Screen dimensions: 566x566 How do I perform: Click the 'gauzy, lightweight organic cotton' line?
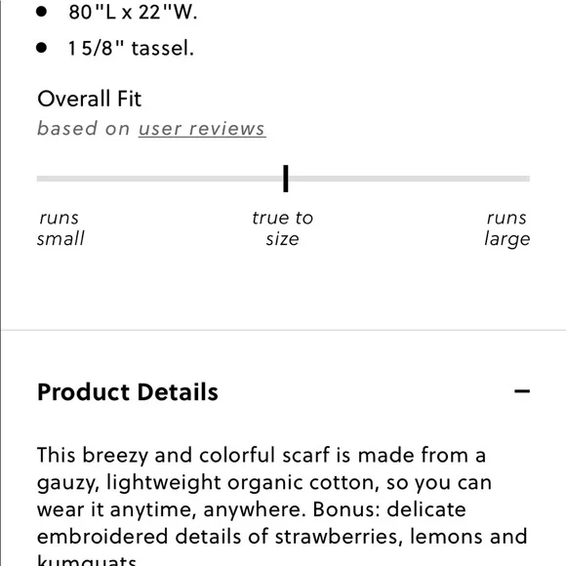coord(264,483)
